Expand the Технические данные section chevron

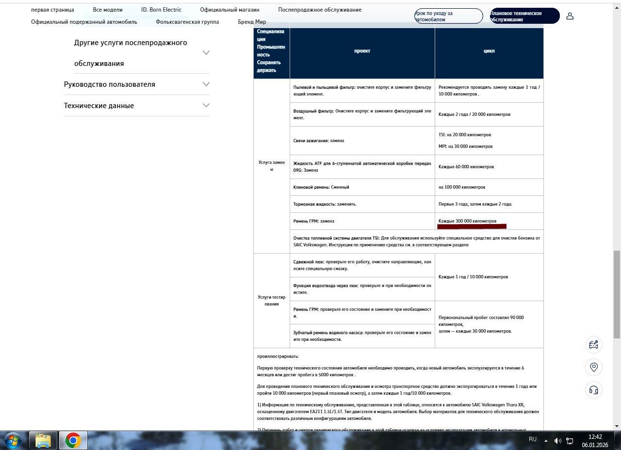pyautogui.click(x=206, y=105)
